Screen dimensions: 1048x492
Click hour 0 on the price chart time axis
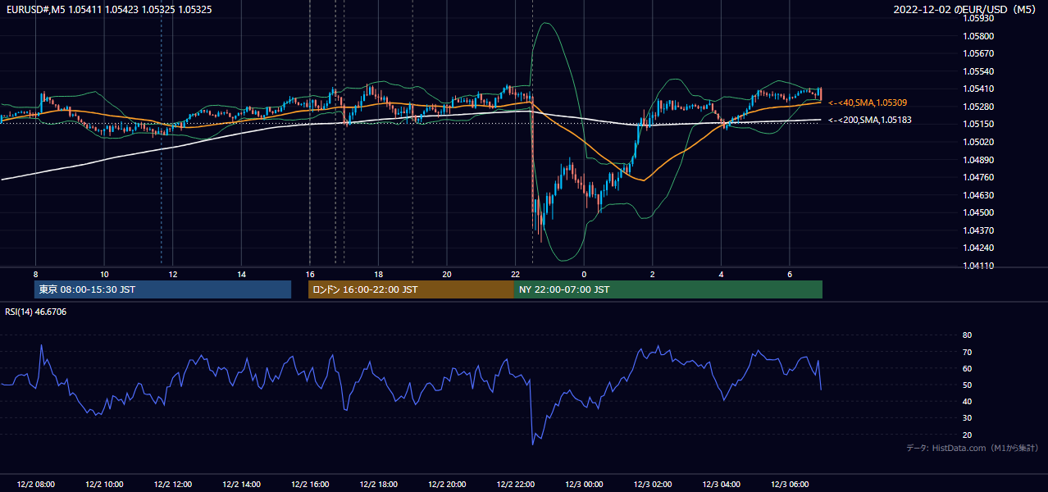tap(584, 274)
